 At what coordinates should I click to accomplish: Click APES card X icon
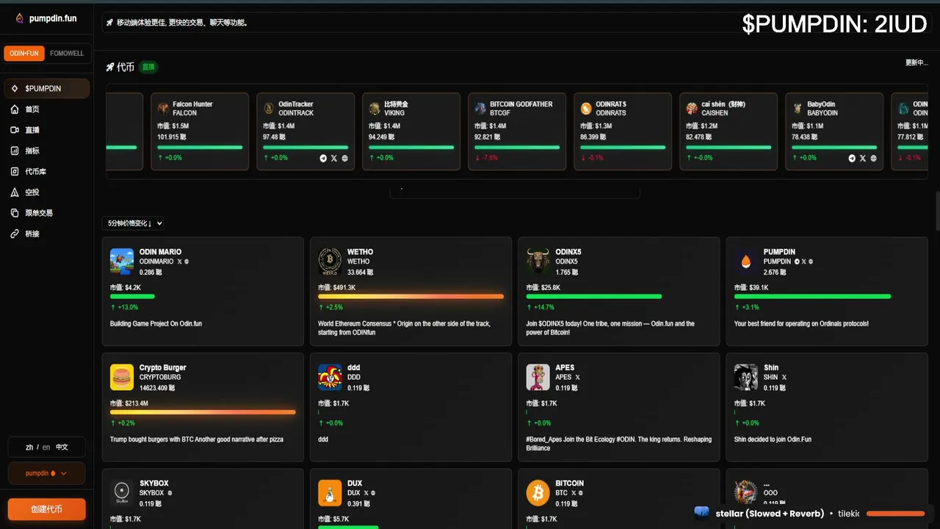click(577, 378)
